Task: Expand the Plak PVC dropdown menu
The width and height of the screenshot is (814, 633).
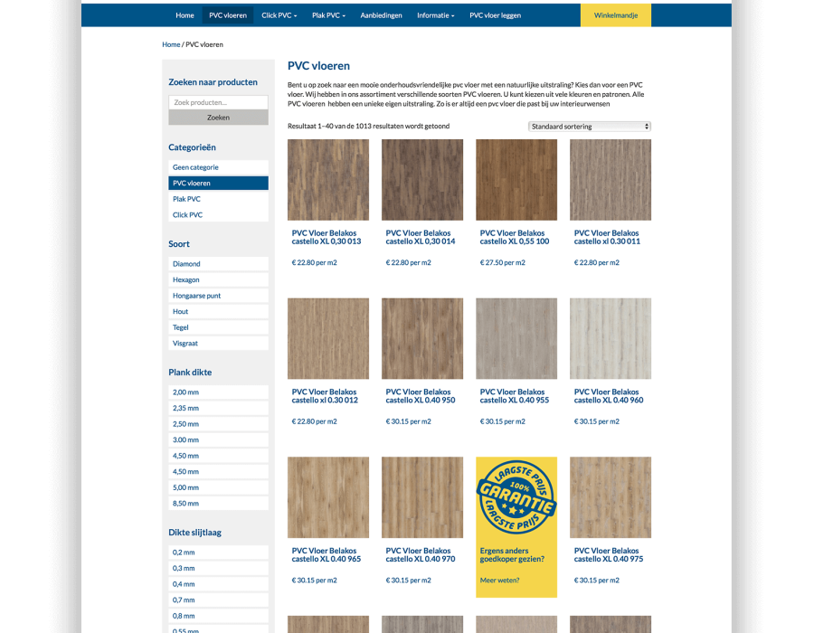Action: [x=328, y=15]
